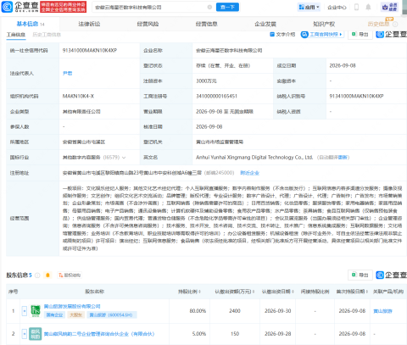407x345 pixels.
Task: Open the green logo of 黄山旅游发展股份有限公司
Action: pos(36,311)
